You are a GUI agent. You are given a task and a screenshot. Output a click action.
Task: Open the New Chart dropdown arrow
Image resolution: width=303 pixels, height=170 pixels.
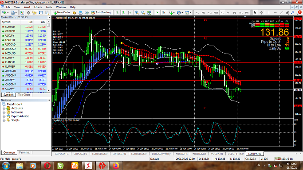8,13
